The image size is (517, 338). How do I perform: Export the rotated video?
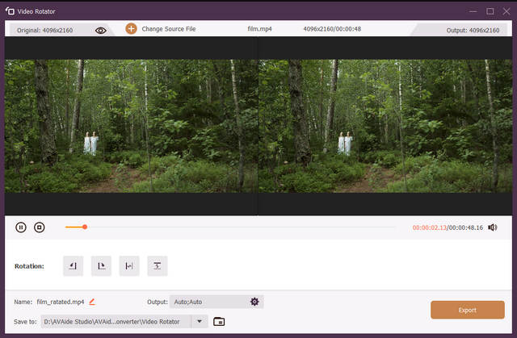pyautogui.click(x=468, y=310)
